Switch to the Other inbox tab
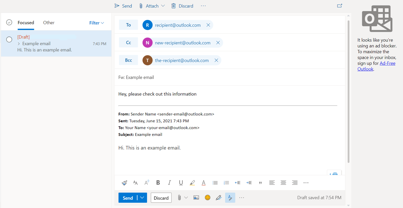Image resolution: width=403 pixels, height=208 pixels. 48,22
